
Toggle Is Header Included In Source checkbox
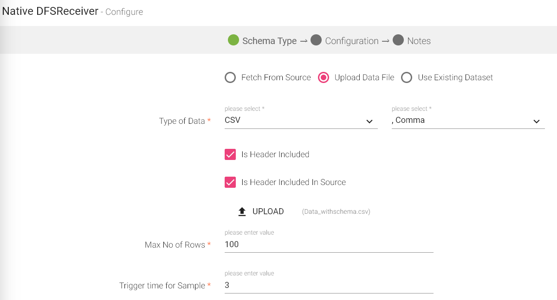tap(230, 182)
